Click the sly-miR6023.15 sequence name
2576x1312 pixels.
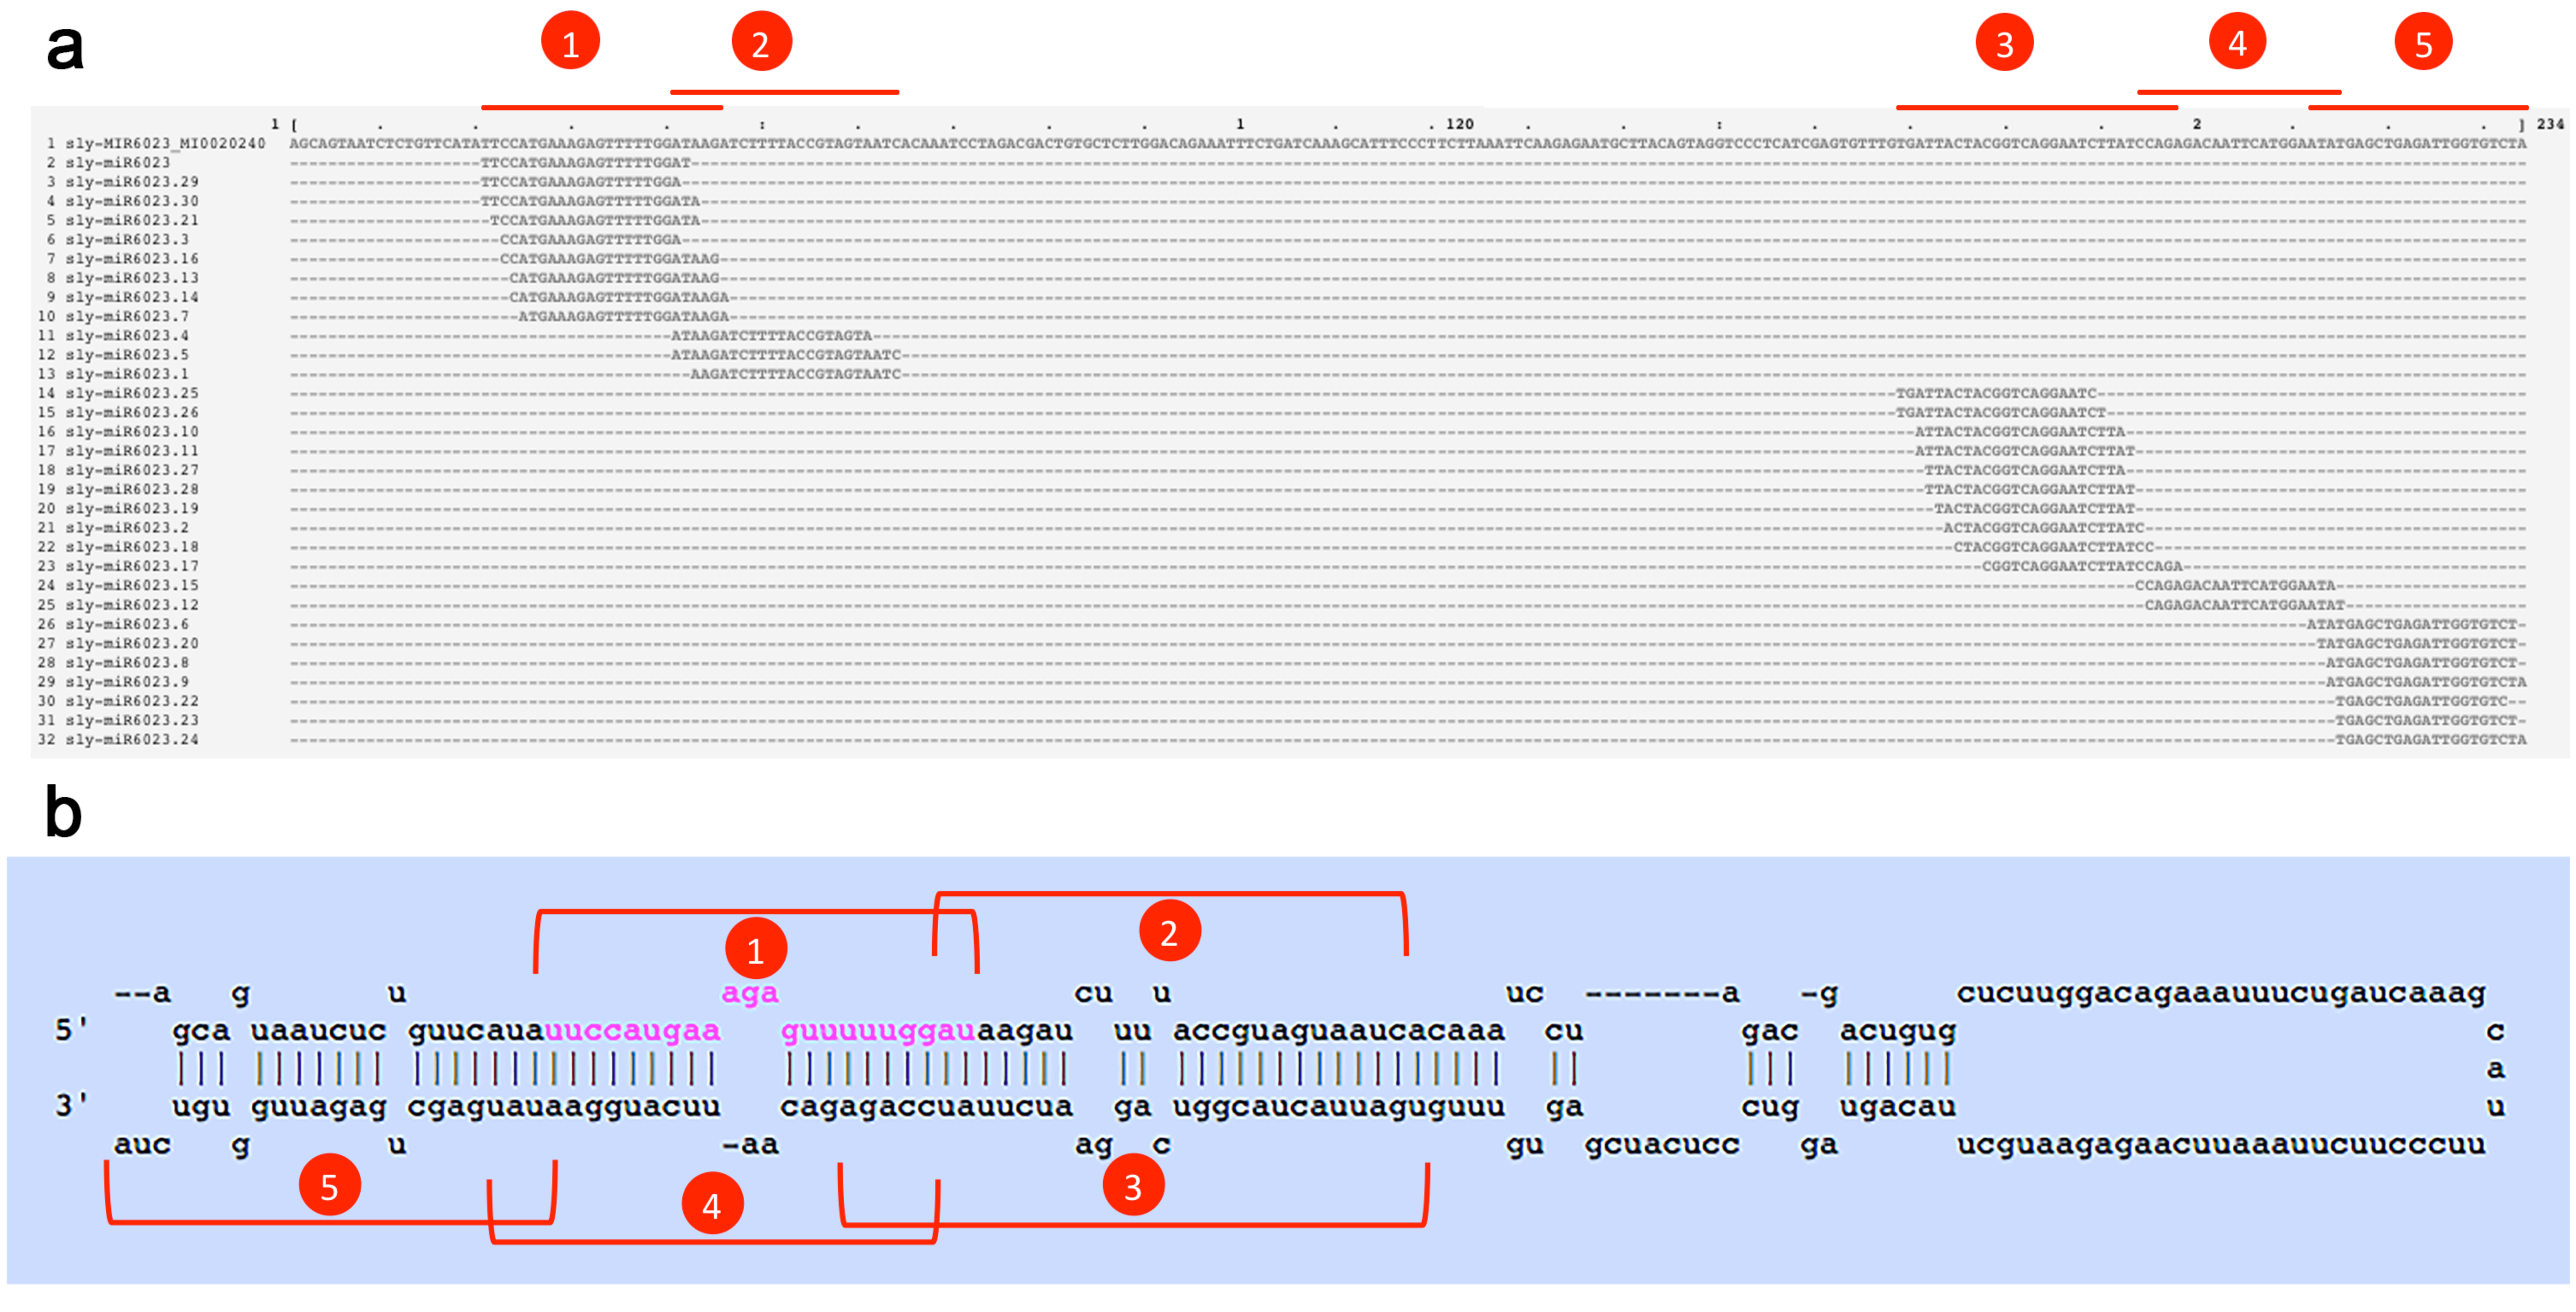click(132, 586)
